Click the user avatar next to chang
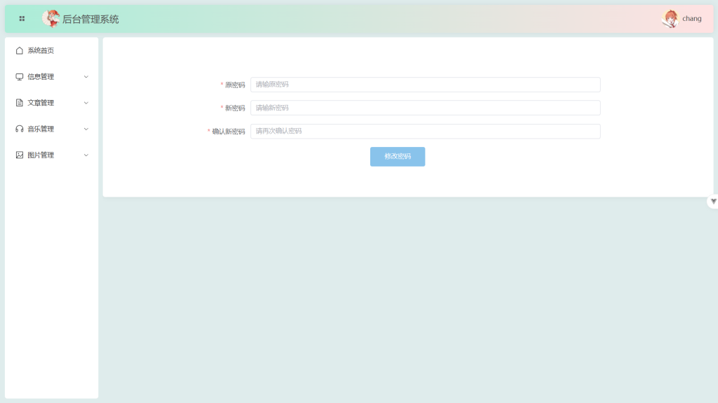718x403 pixels. point(670,19)
